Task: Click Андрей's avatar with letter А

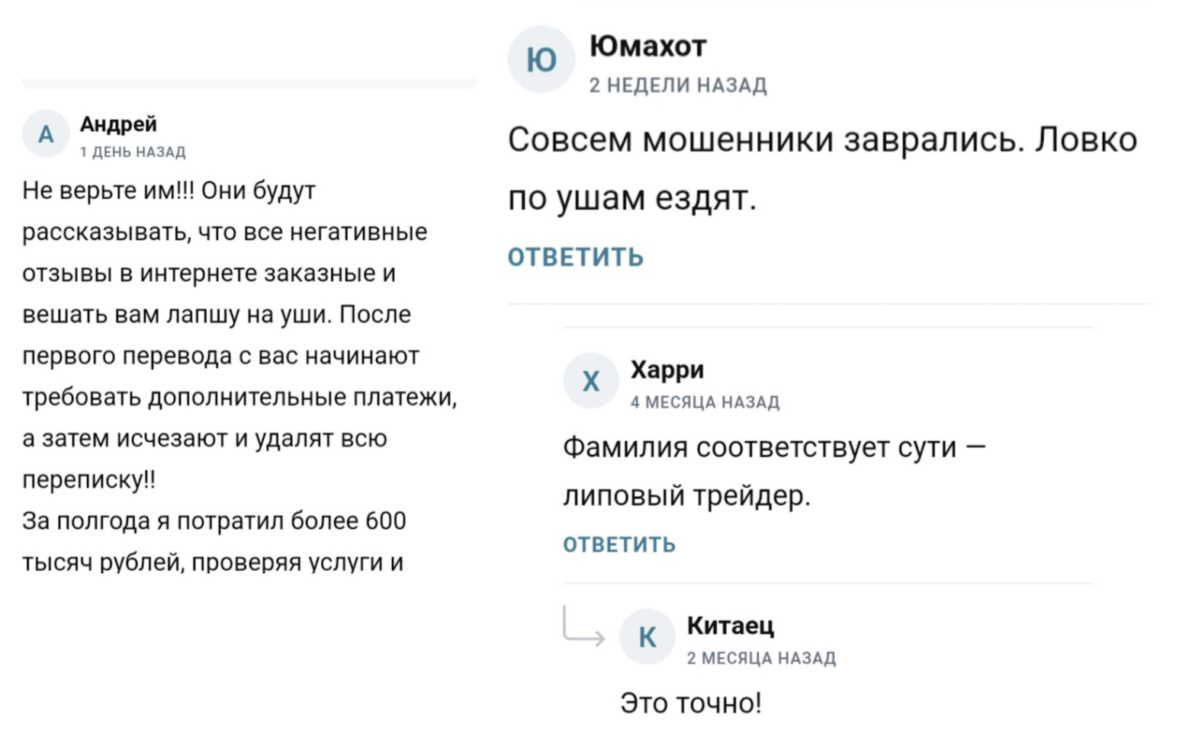Action: 46,133
